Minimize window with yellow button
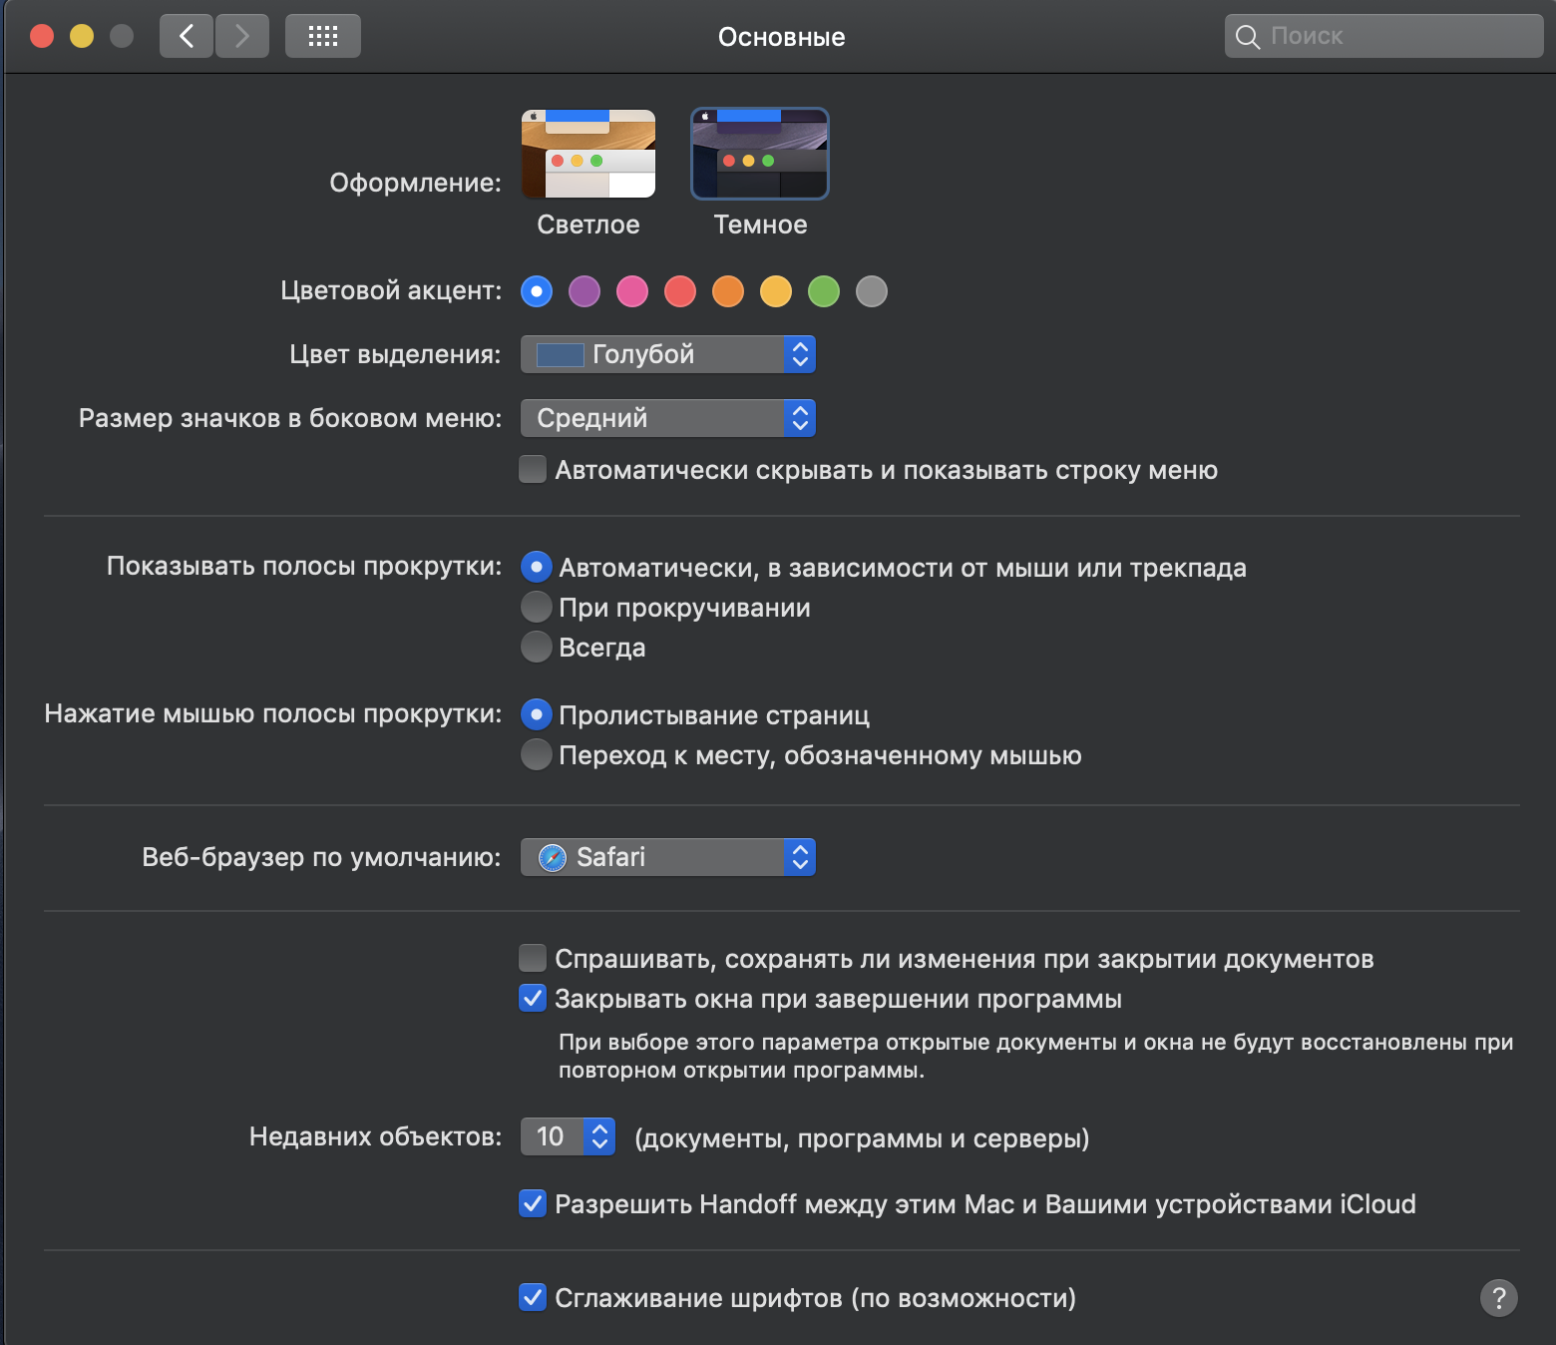The width and height of the screenshot is (1556, 1345). (x=82, y=36)
